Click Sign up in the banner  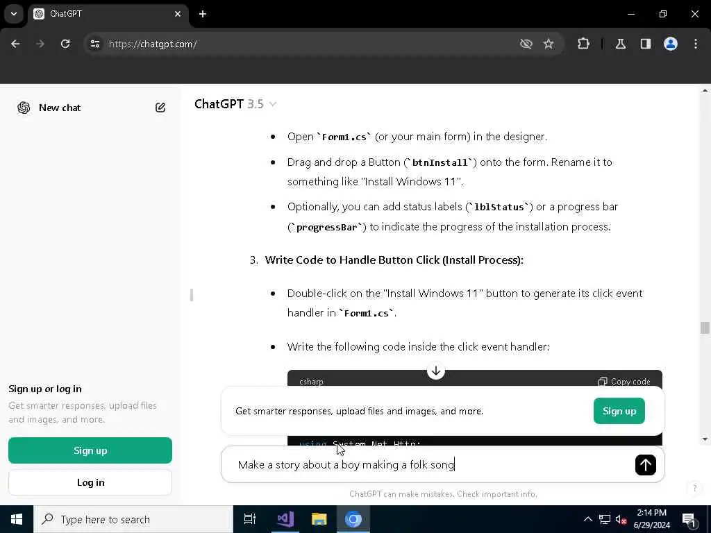pyautogui.click(x=619, y=411)
